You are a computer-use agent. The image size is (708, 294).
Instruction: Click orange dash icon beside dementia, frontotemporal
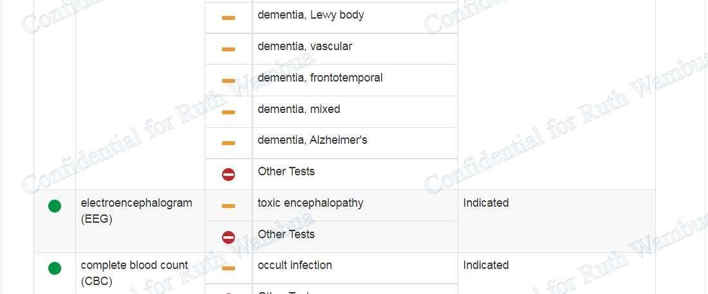point(228,81)
